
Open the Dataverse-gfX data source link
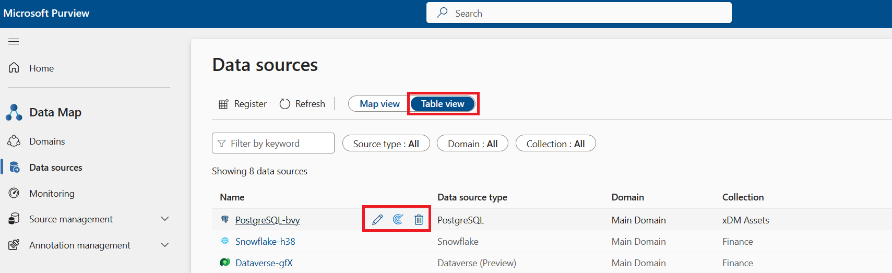(x=264, y=263)
